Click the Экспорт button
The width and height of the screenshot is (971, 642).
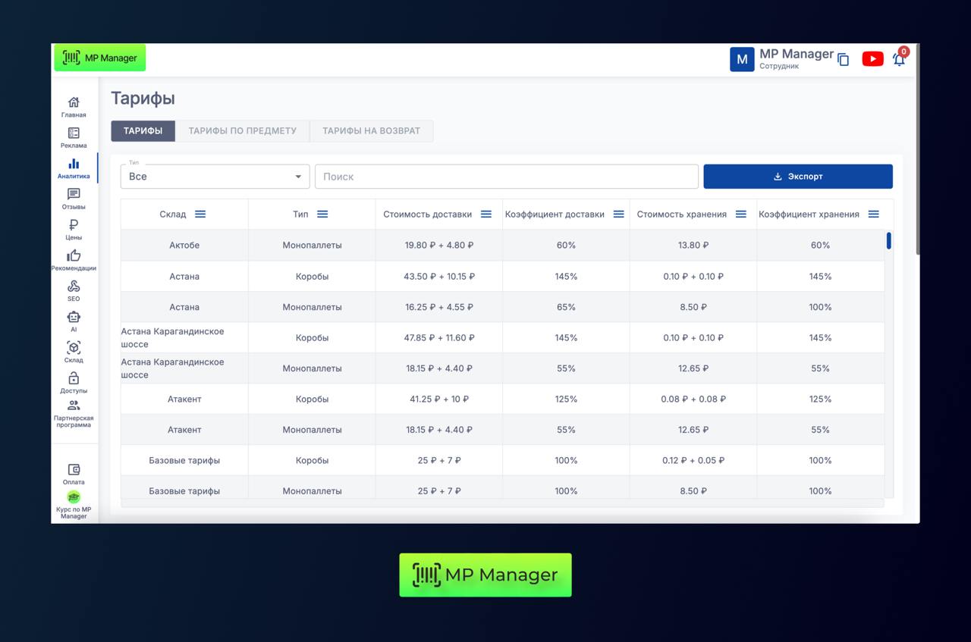pyautogui.click(x=797, y=177)
